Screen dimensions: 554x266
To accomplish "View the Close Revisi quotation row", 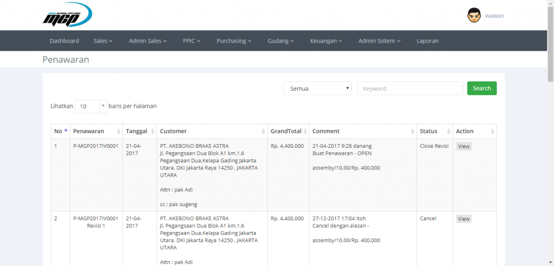I will pyautogui.click(x=464, y=146).
